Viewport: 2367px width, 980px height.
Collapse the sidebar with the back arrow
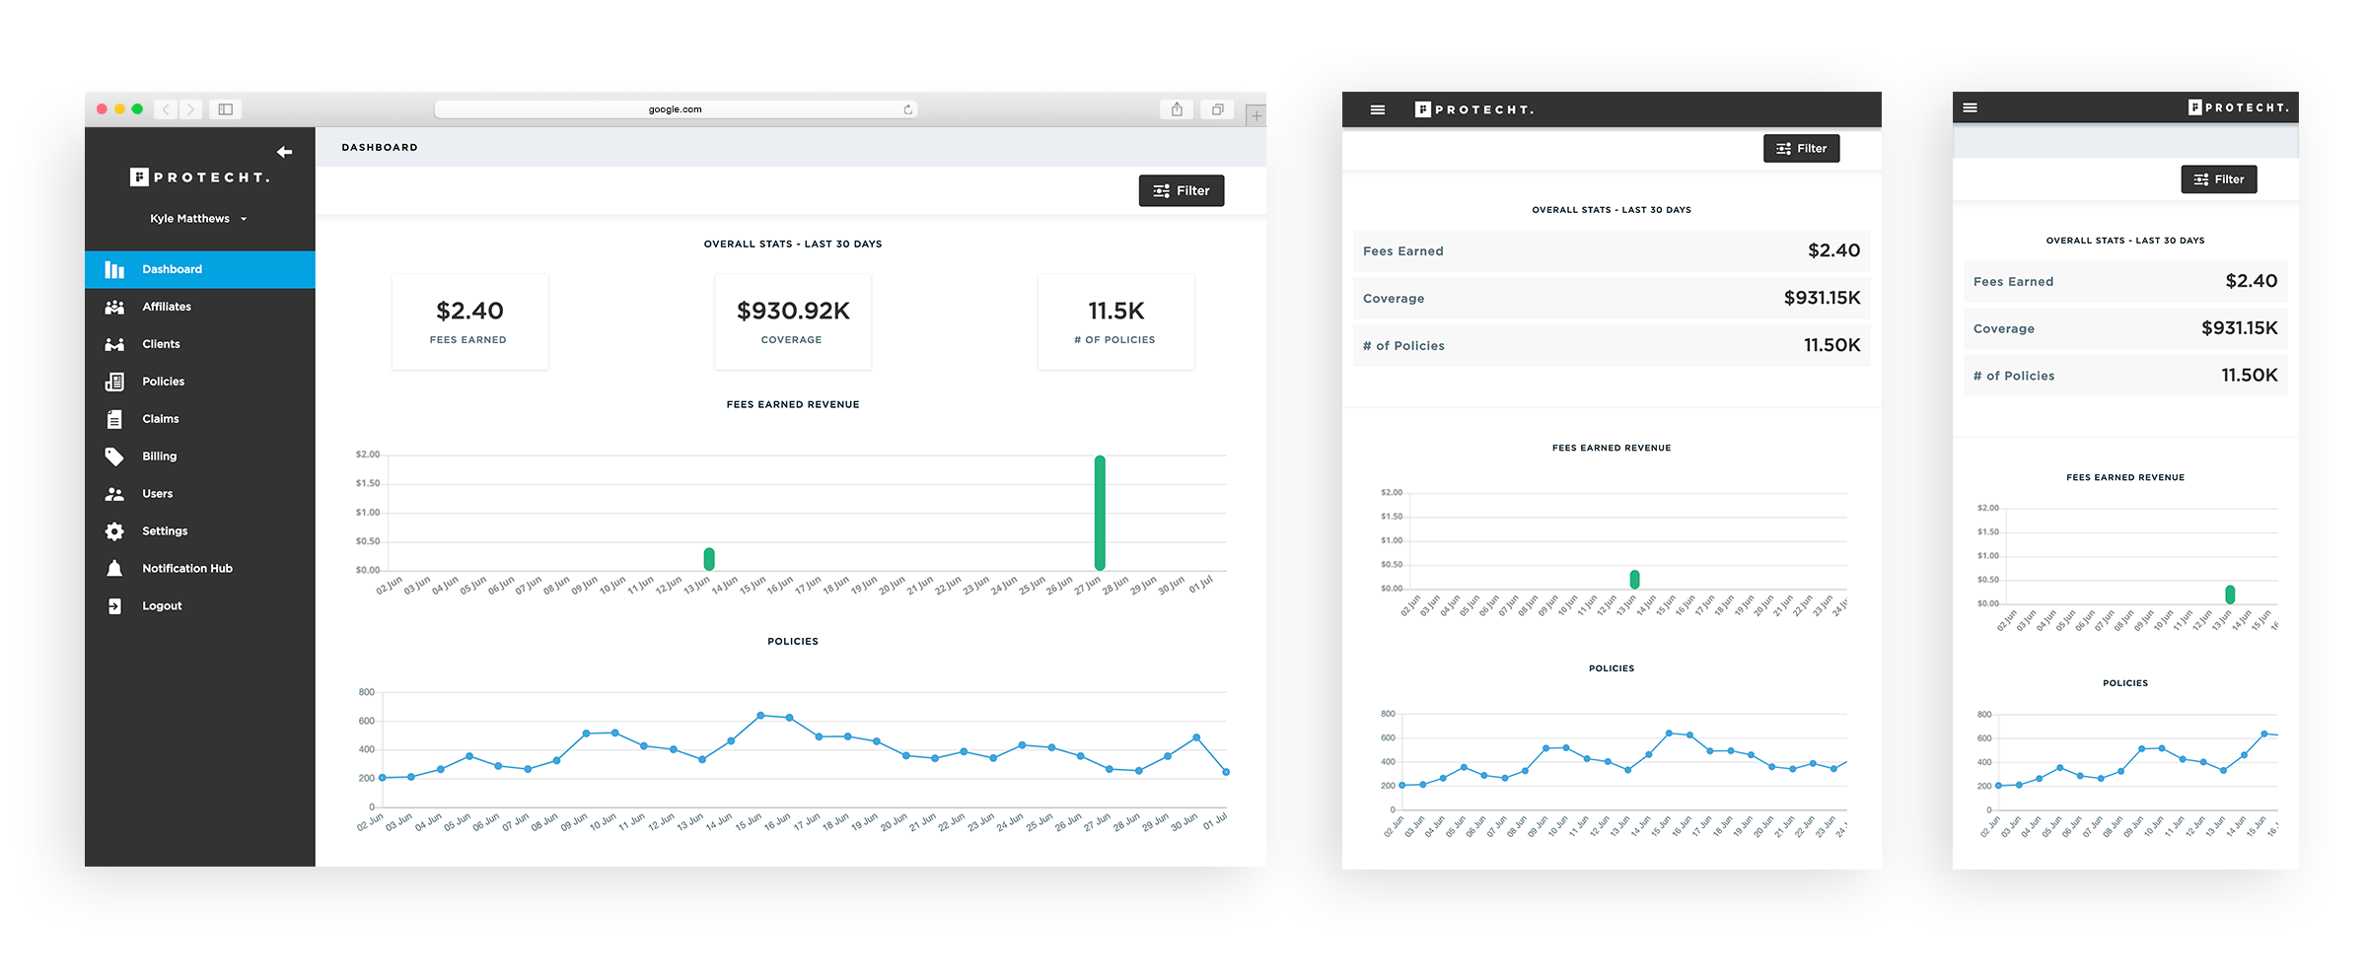[x=284, y=152]
